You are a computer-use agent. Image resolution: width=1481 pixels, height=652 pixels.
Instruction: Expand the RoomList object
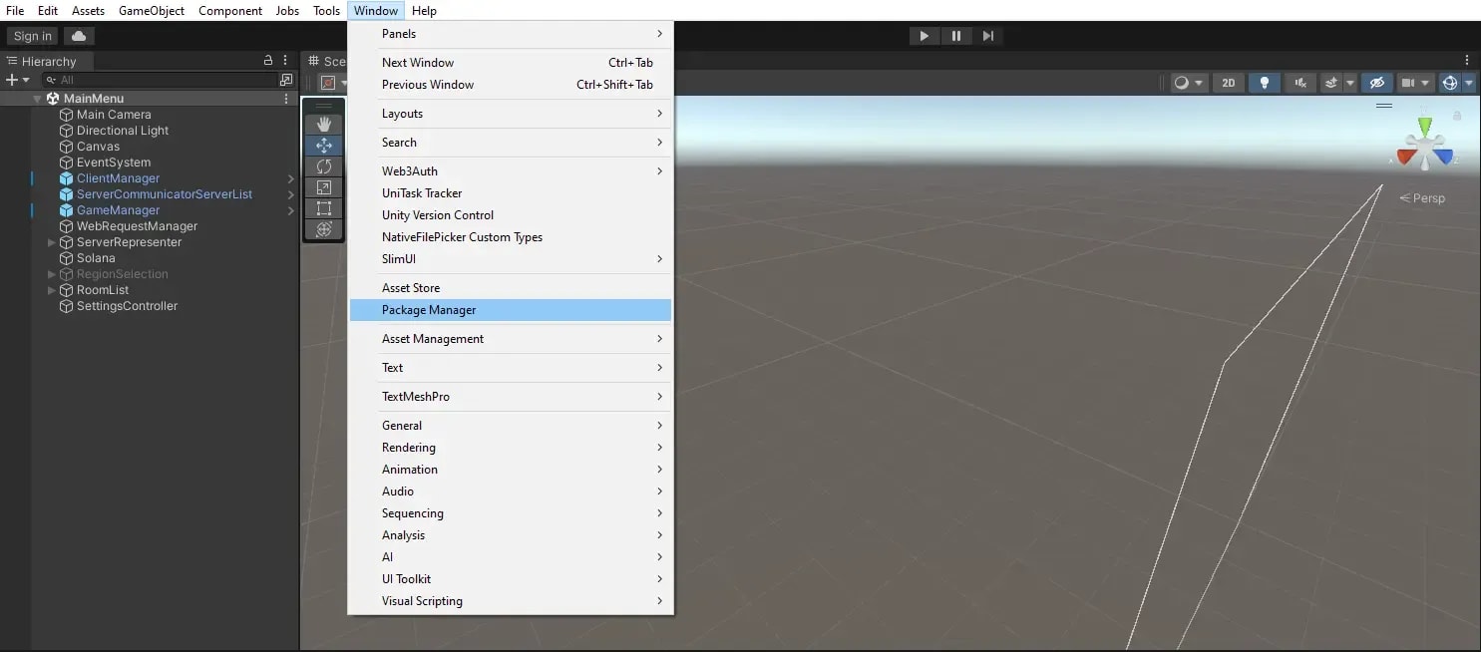(52, 290)
